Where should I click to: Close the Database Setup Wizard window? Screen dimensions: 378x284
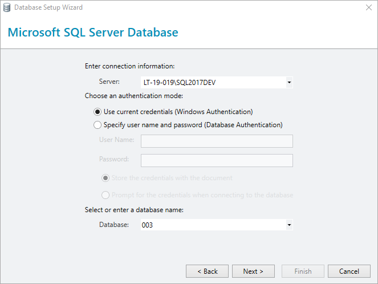(369, 7)
